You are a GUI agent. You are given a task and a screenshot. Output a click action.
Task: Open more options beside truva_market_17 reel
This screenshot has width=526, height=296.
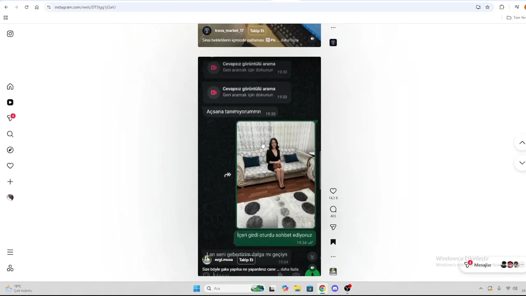(333, 28)
